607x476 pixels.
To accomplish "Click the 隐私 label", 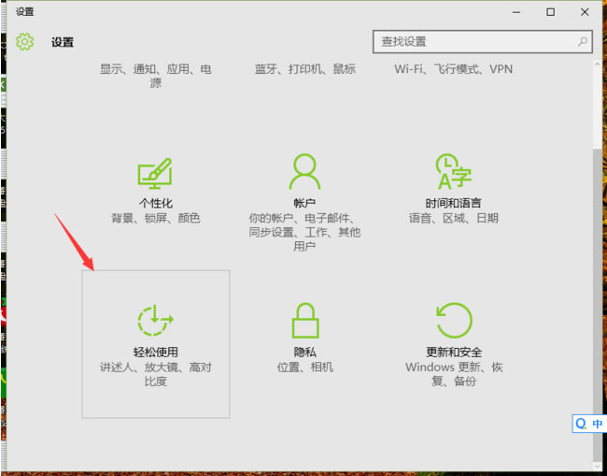I will tap(305, 352).
